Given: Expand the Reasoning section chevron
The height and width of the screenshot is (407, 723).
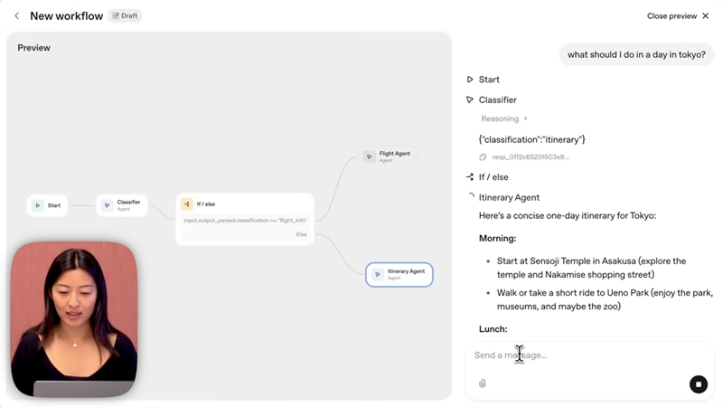Looking at the screenshot, I should (525, 118).
